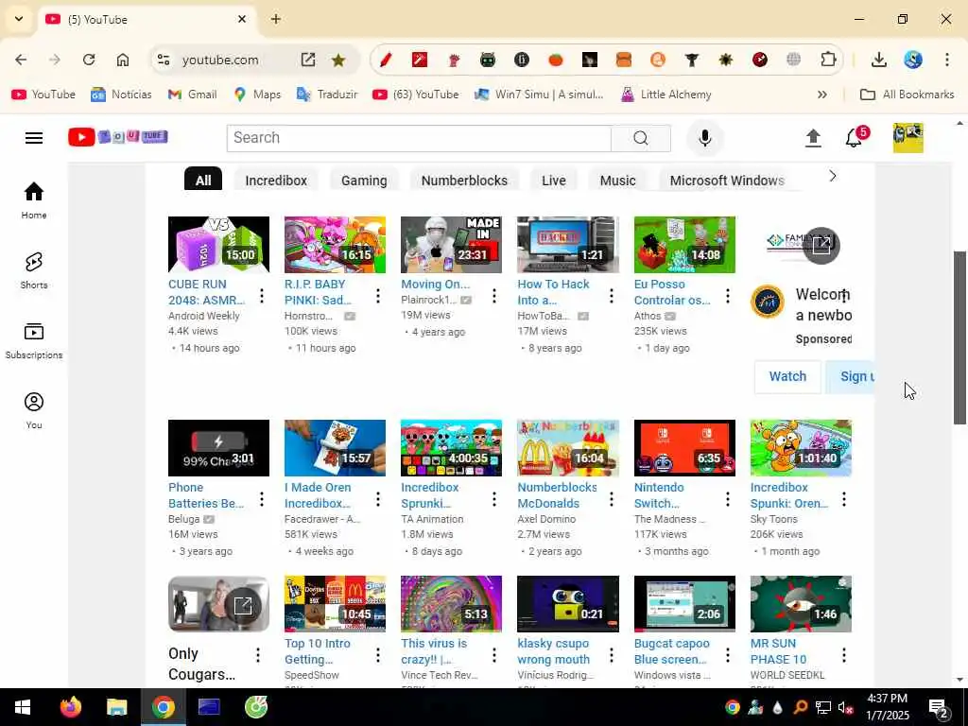Open the Windows notification center

[939, 707]
